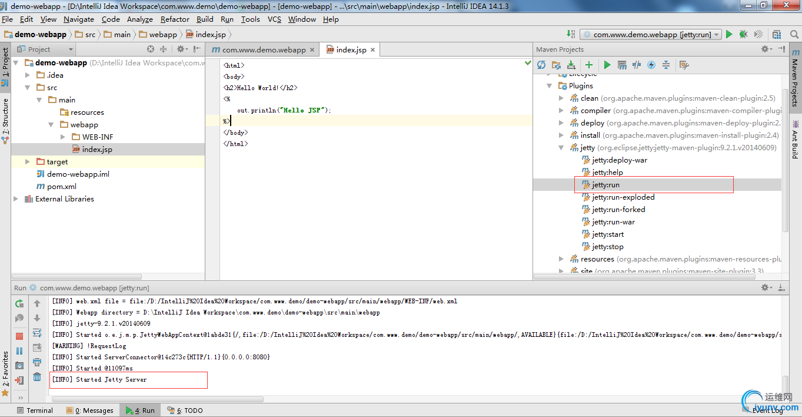Open the run configuration dropdown
The height and width of the screenshot is (417, 802).
pos(651,35)
